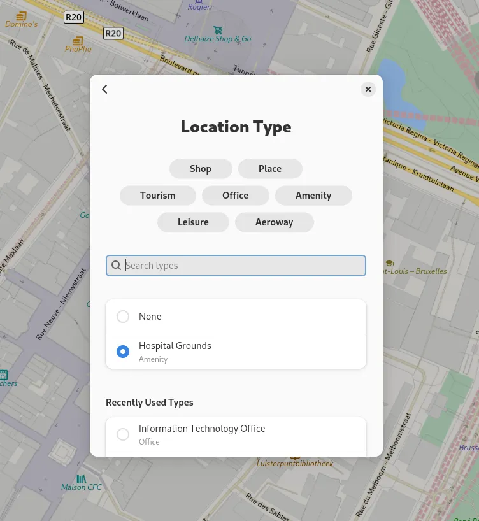This screenshot has height=521, width=479.
Task: Filter by Shop category
Action: (x=200, y=169)
